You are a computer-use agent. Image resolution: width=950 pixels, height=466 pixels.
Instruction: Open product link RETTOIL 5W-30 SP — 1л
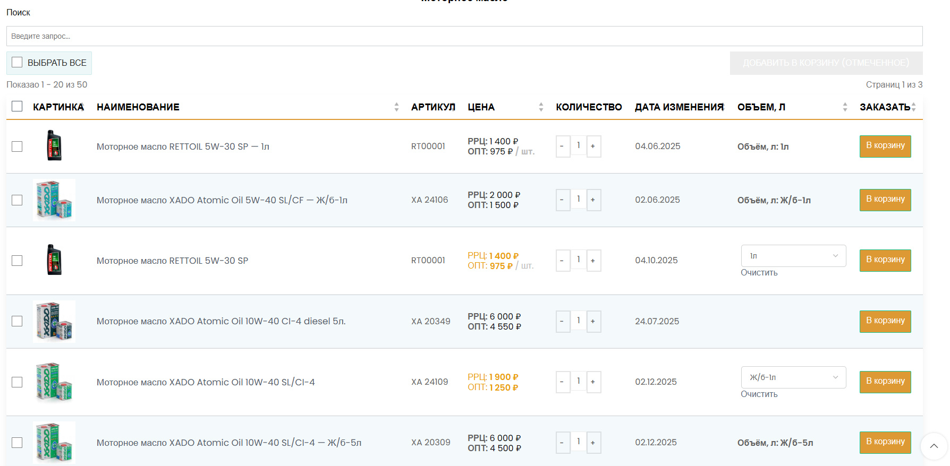183,146
